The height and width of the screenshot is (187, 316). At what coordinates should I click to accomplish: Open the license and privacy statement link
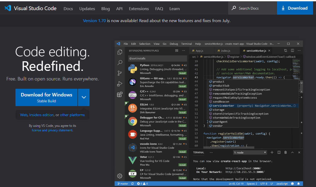coord(52,130)
